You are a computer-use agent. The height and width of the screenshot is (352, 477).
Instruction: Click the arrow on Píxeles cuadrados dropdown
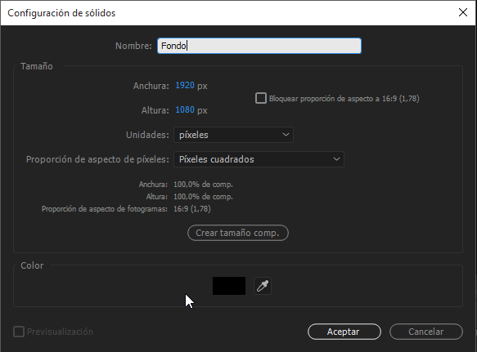(336, 159)
